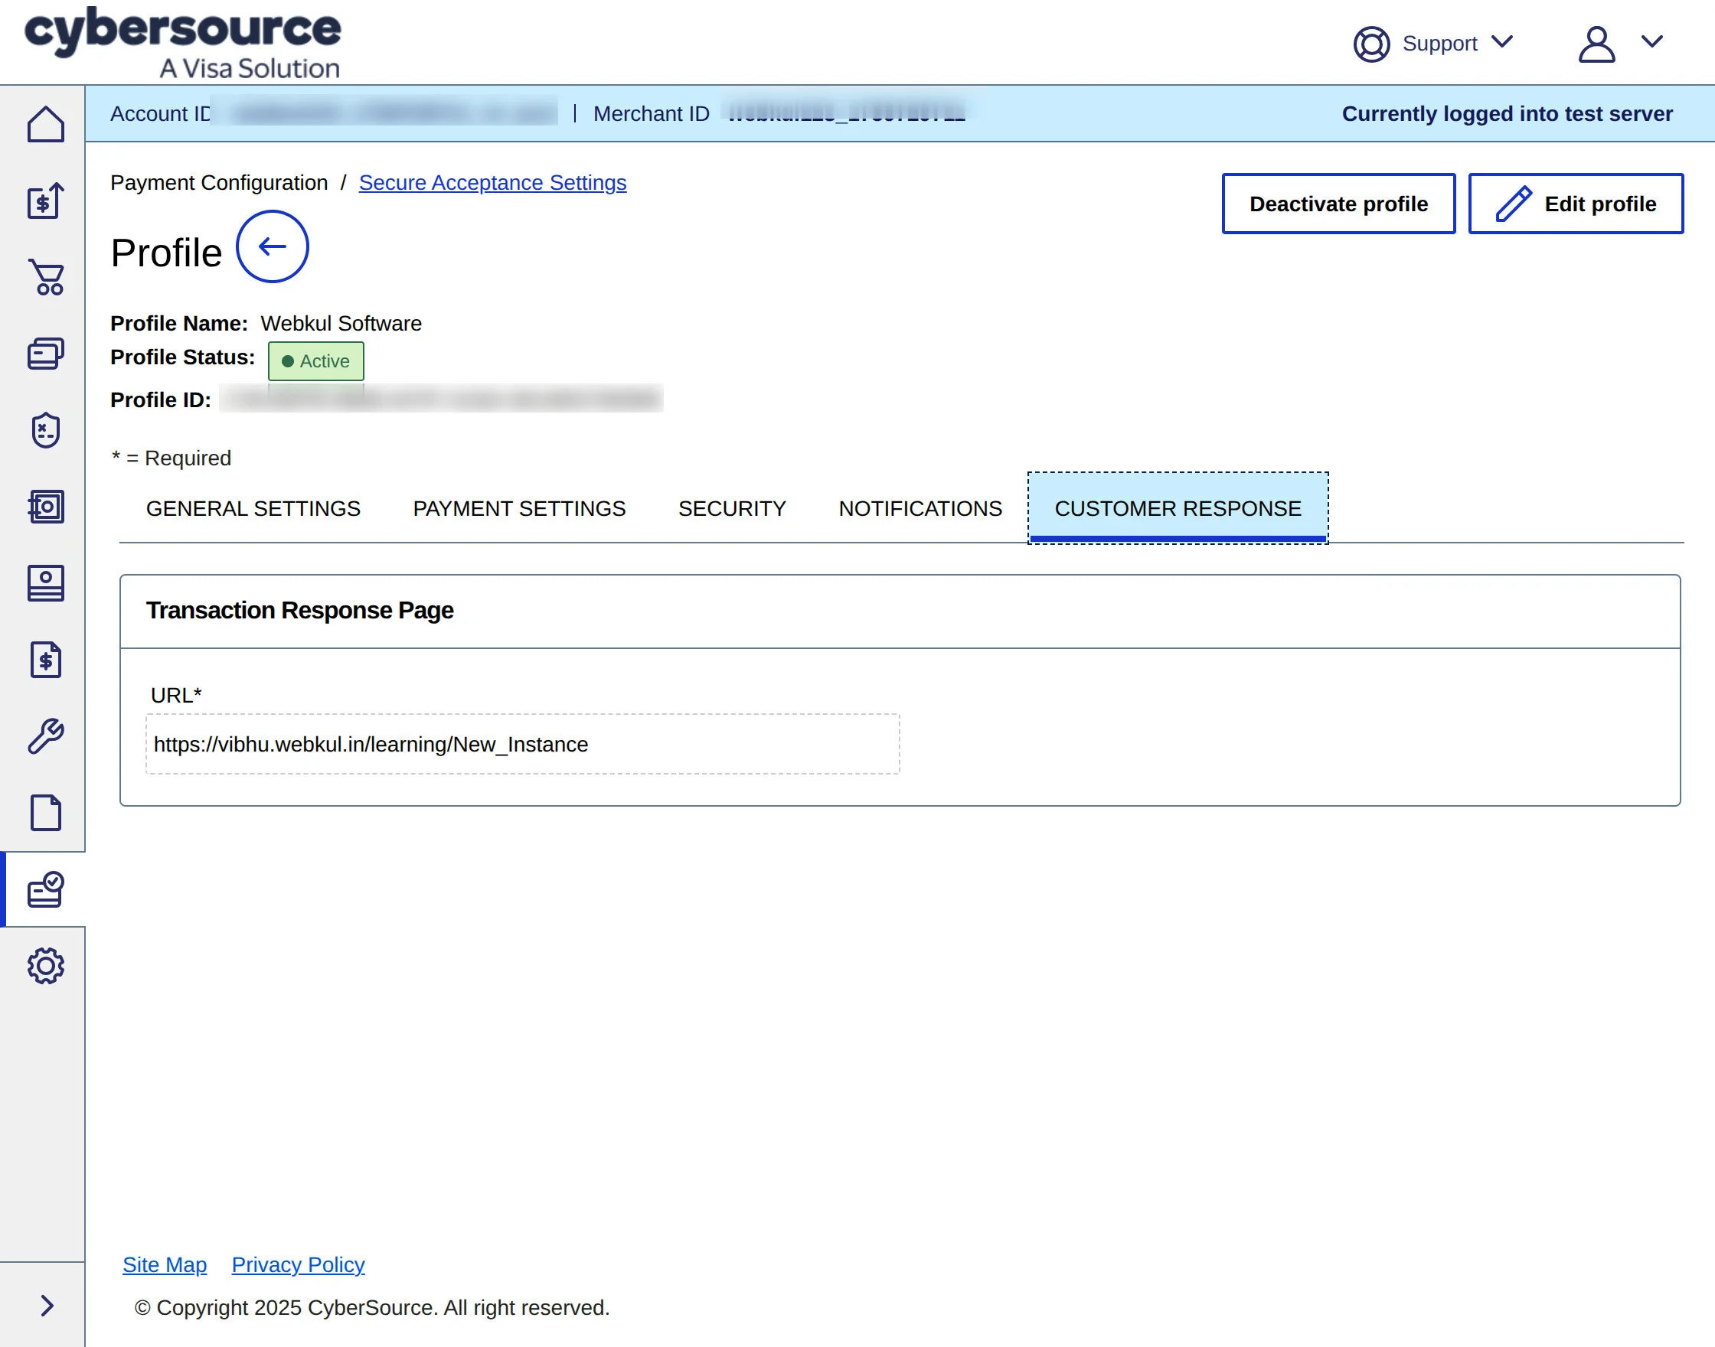The width and height of the screenshot is (1715, 1347).
Task: Expand the sidebar with bottom chevron
Action: (x=46, y=1306)
